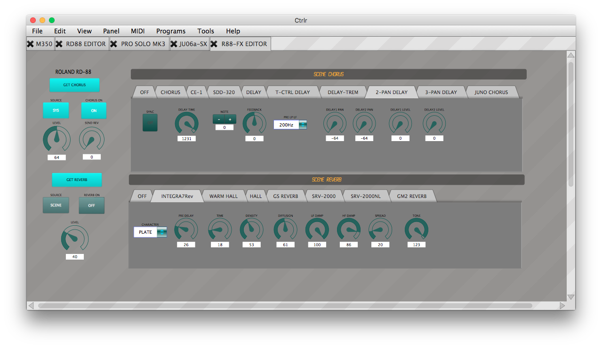
Task: Adjust the reverb LEVEL knob
Action: click(74, 239)
